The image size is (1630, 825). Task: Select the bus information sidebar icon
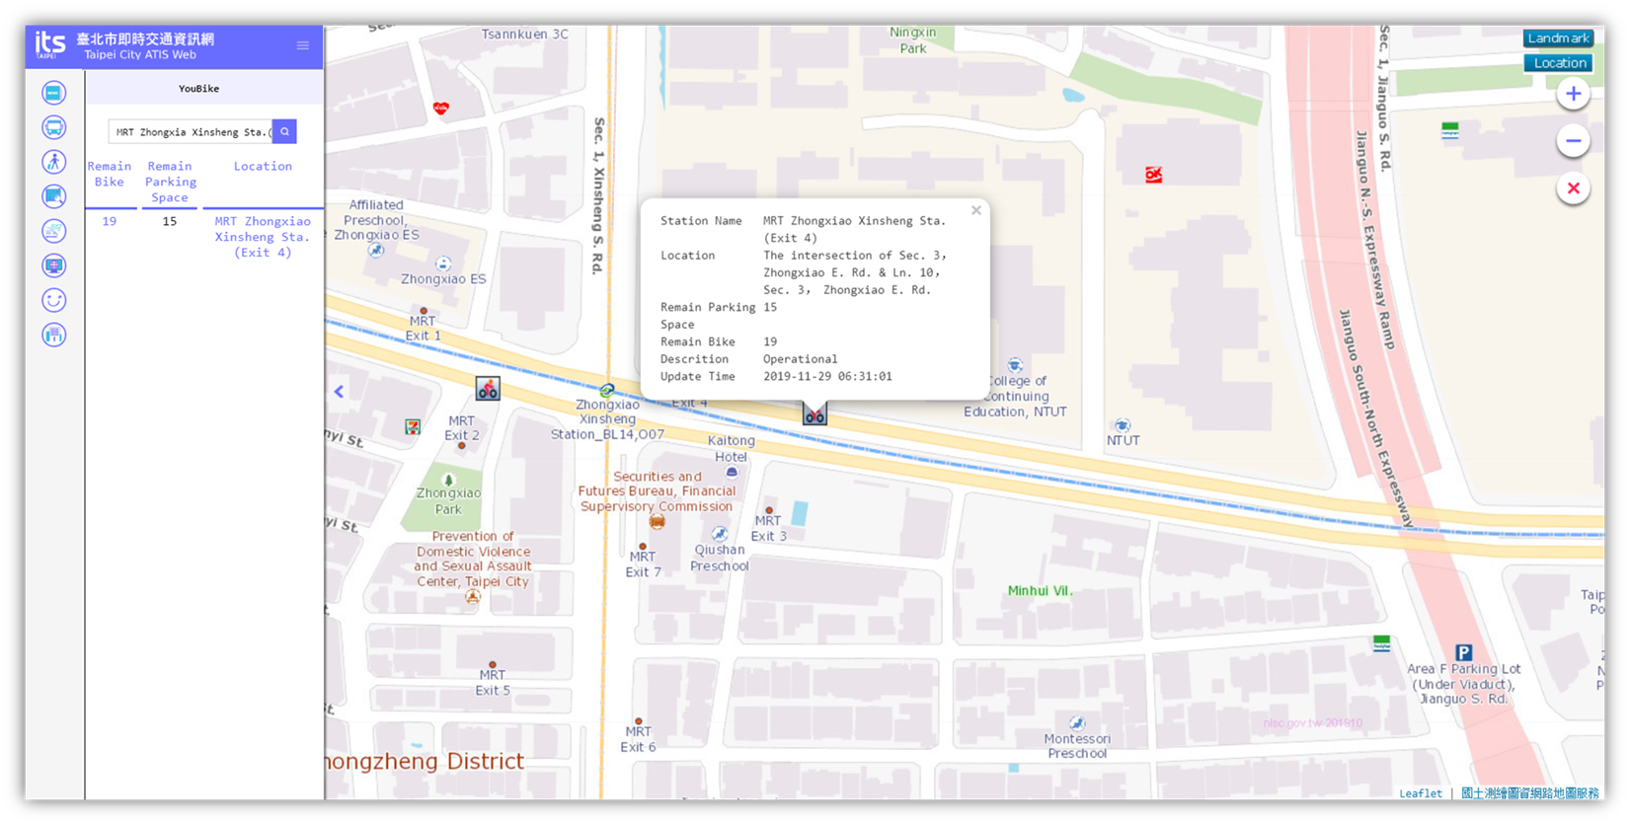(x=54, y=127)
